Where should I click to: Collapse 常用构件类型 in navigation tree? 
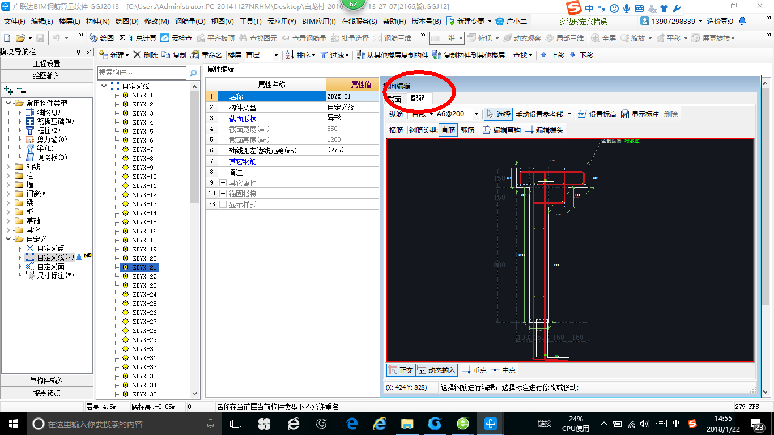coord(8,103)
